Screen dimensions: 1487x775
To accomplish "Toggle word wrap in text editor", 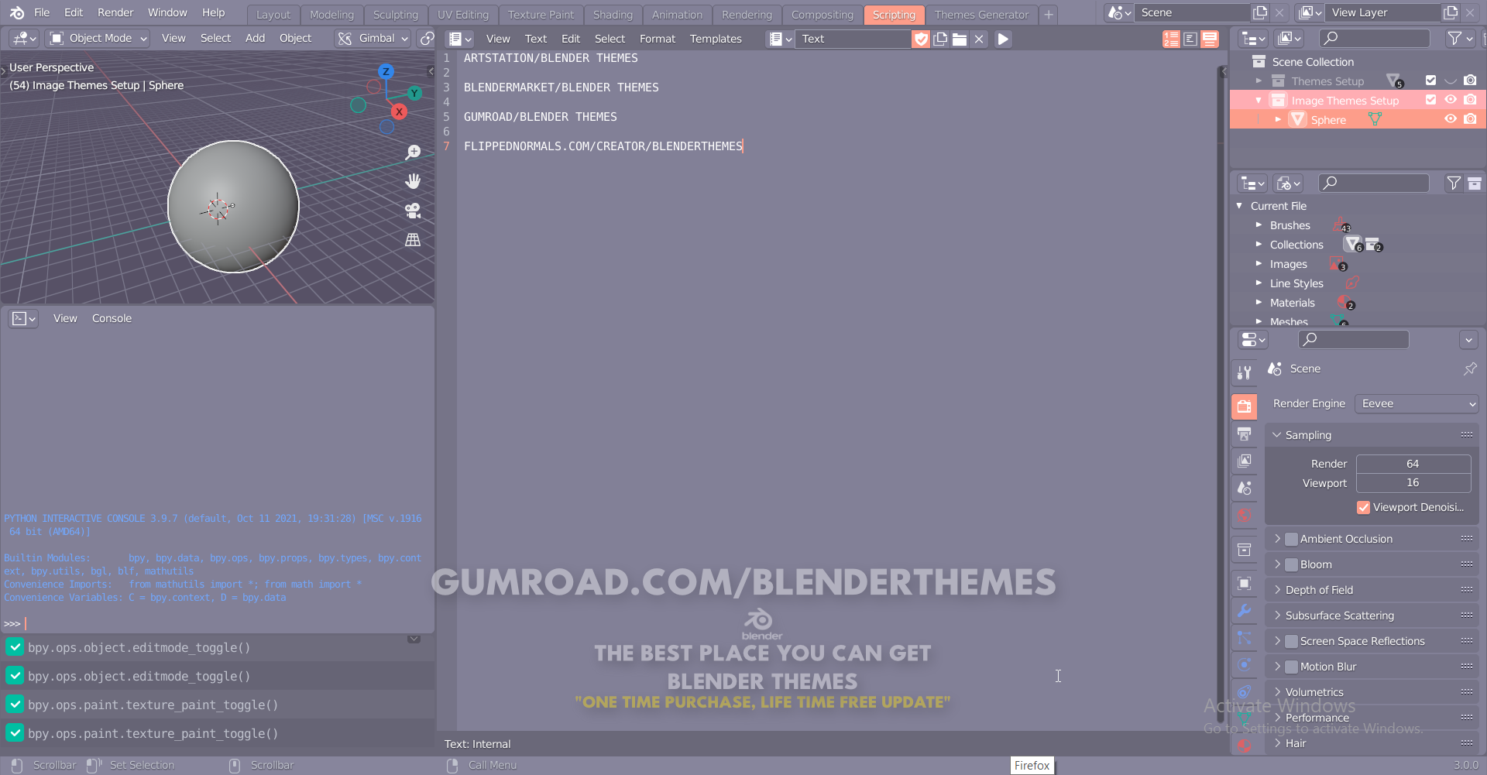I will point(1190,39).
